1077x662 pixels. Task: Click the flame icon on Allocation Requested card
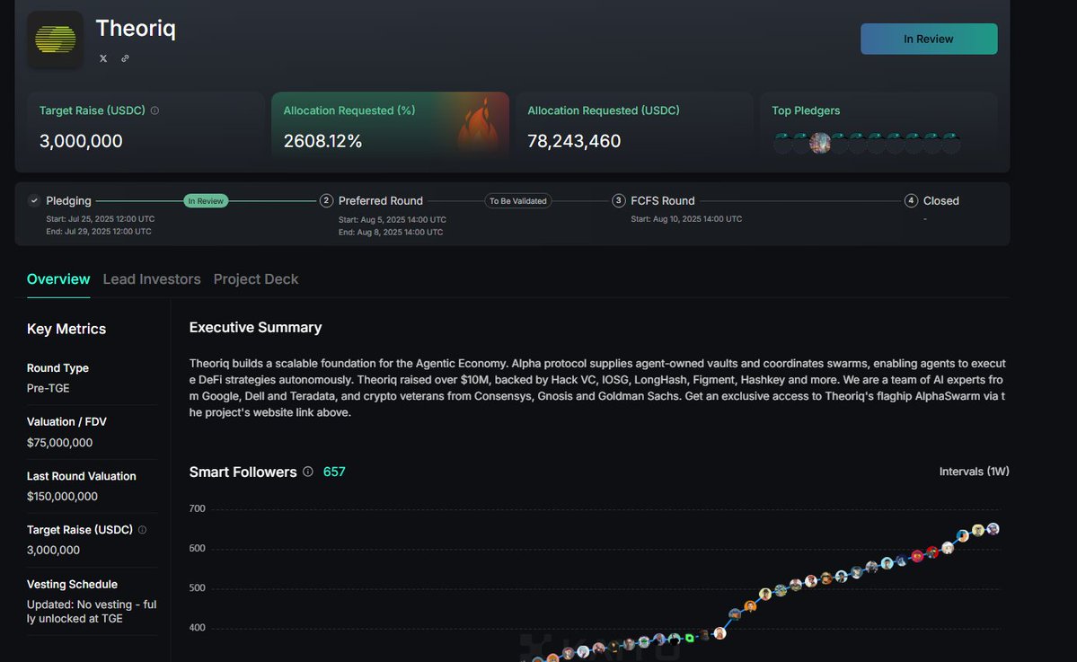tap(479, 124)
